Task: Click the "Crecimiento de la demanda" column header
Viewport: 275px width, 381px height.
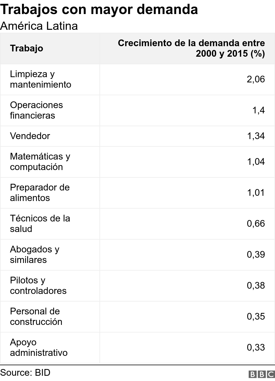Action: 191,49
